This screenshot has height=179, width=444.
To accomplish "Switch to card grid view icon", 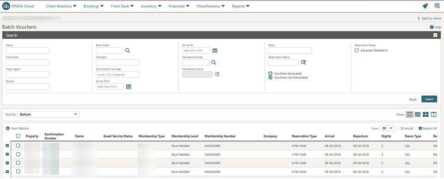I will tap(426, 114).
